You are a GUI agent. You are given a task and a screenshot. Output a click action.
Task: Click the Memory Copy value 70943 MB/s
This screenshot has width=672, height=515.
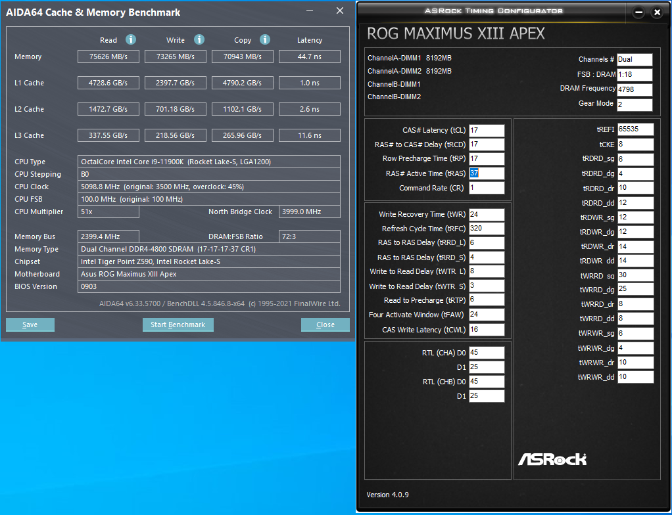243,56
